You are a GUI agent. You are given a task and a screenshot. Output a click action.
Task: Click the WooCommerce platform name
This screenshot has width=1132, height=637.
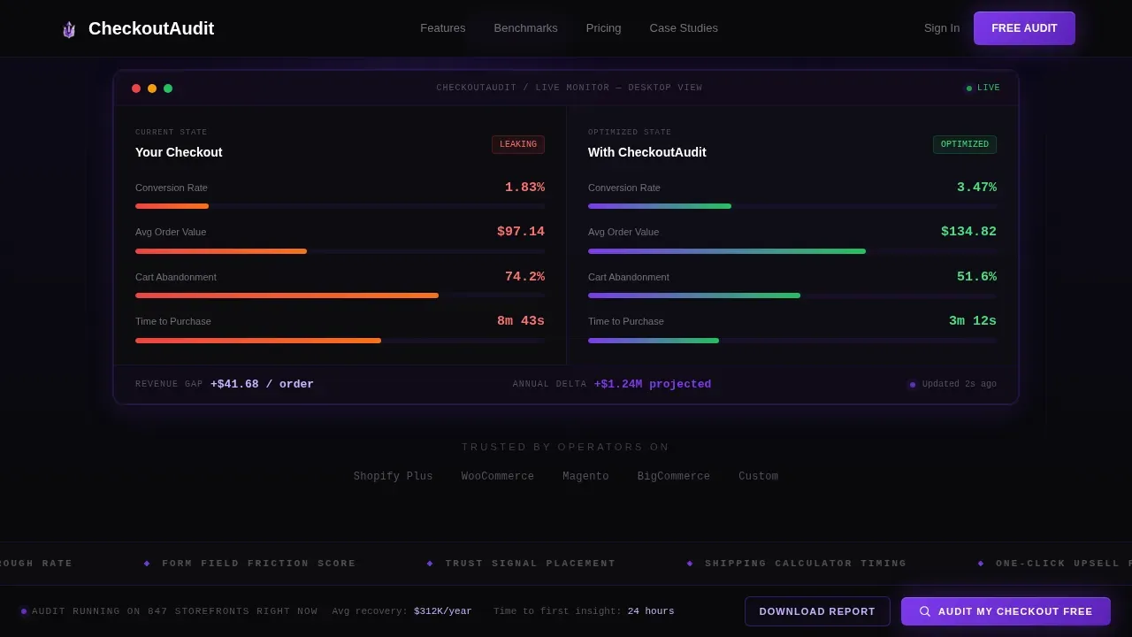coord(498,476)
